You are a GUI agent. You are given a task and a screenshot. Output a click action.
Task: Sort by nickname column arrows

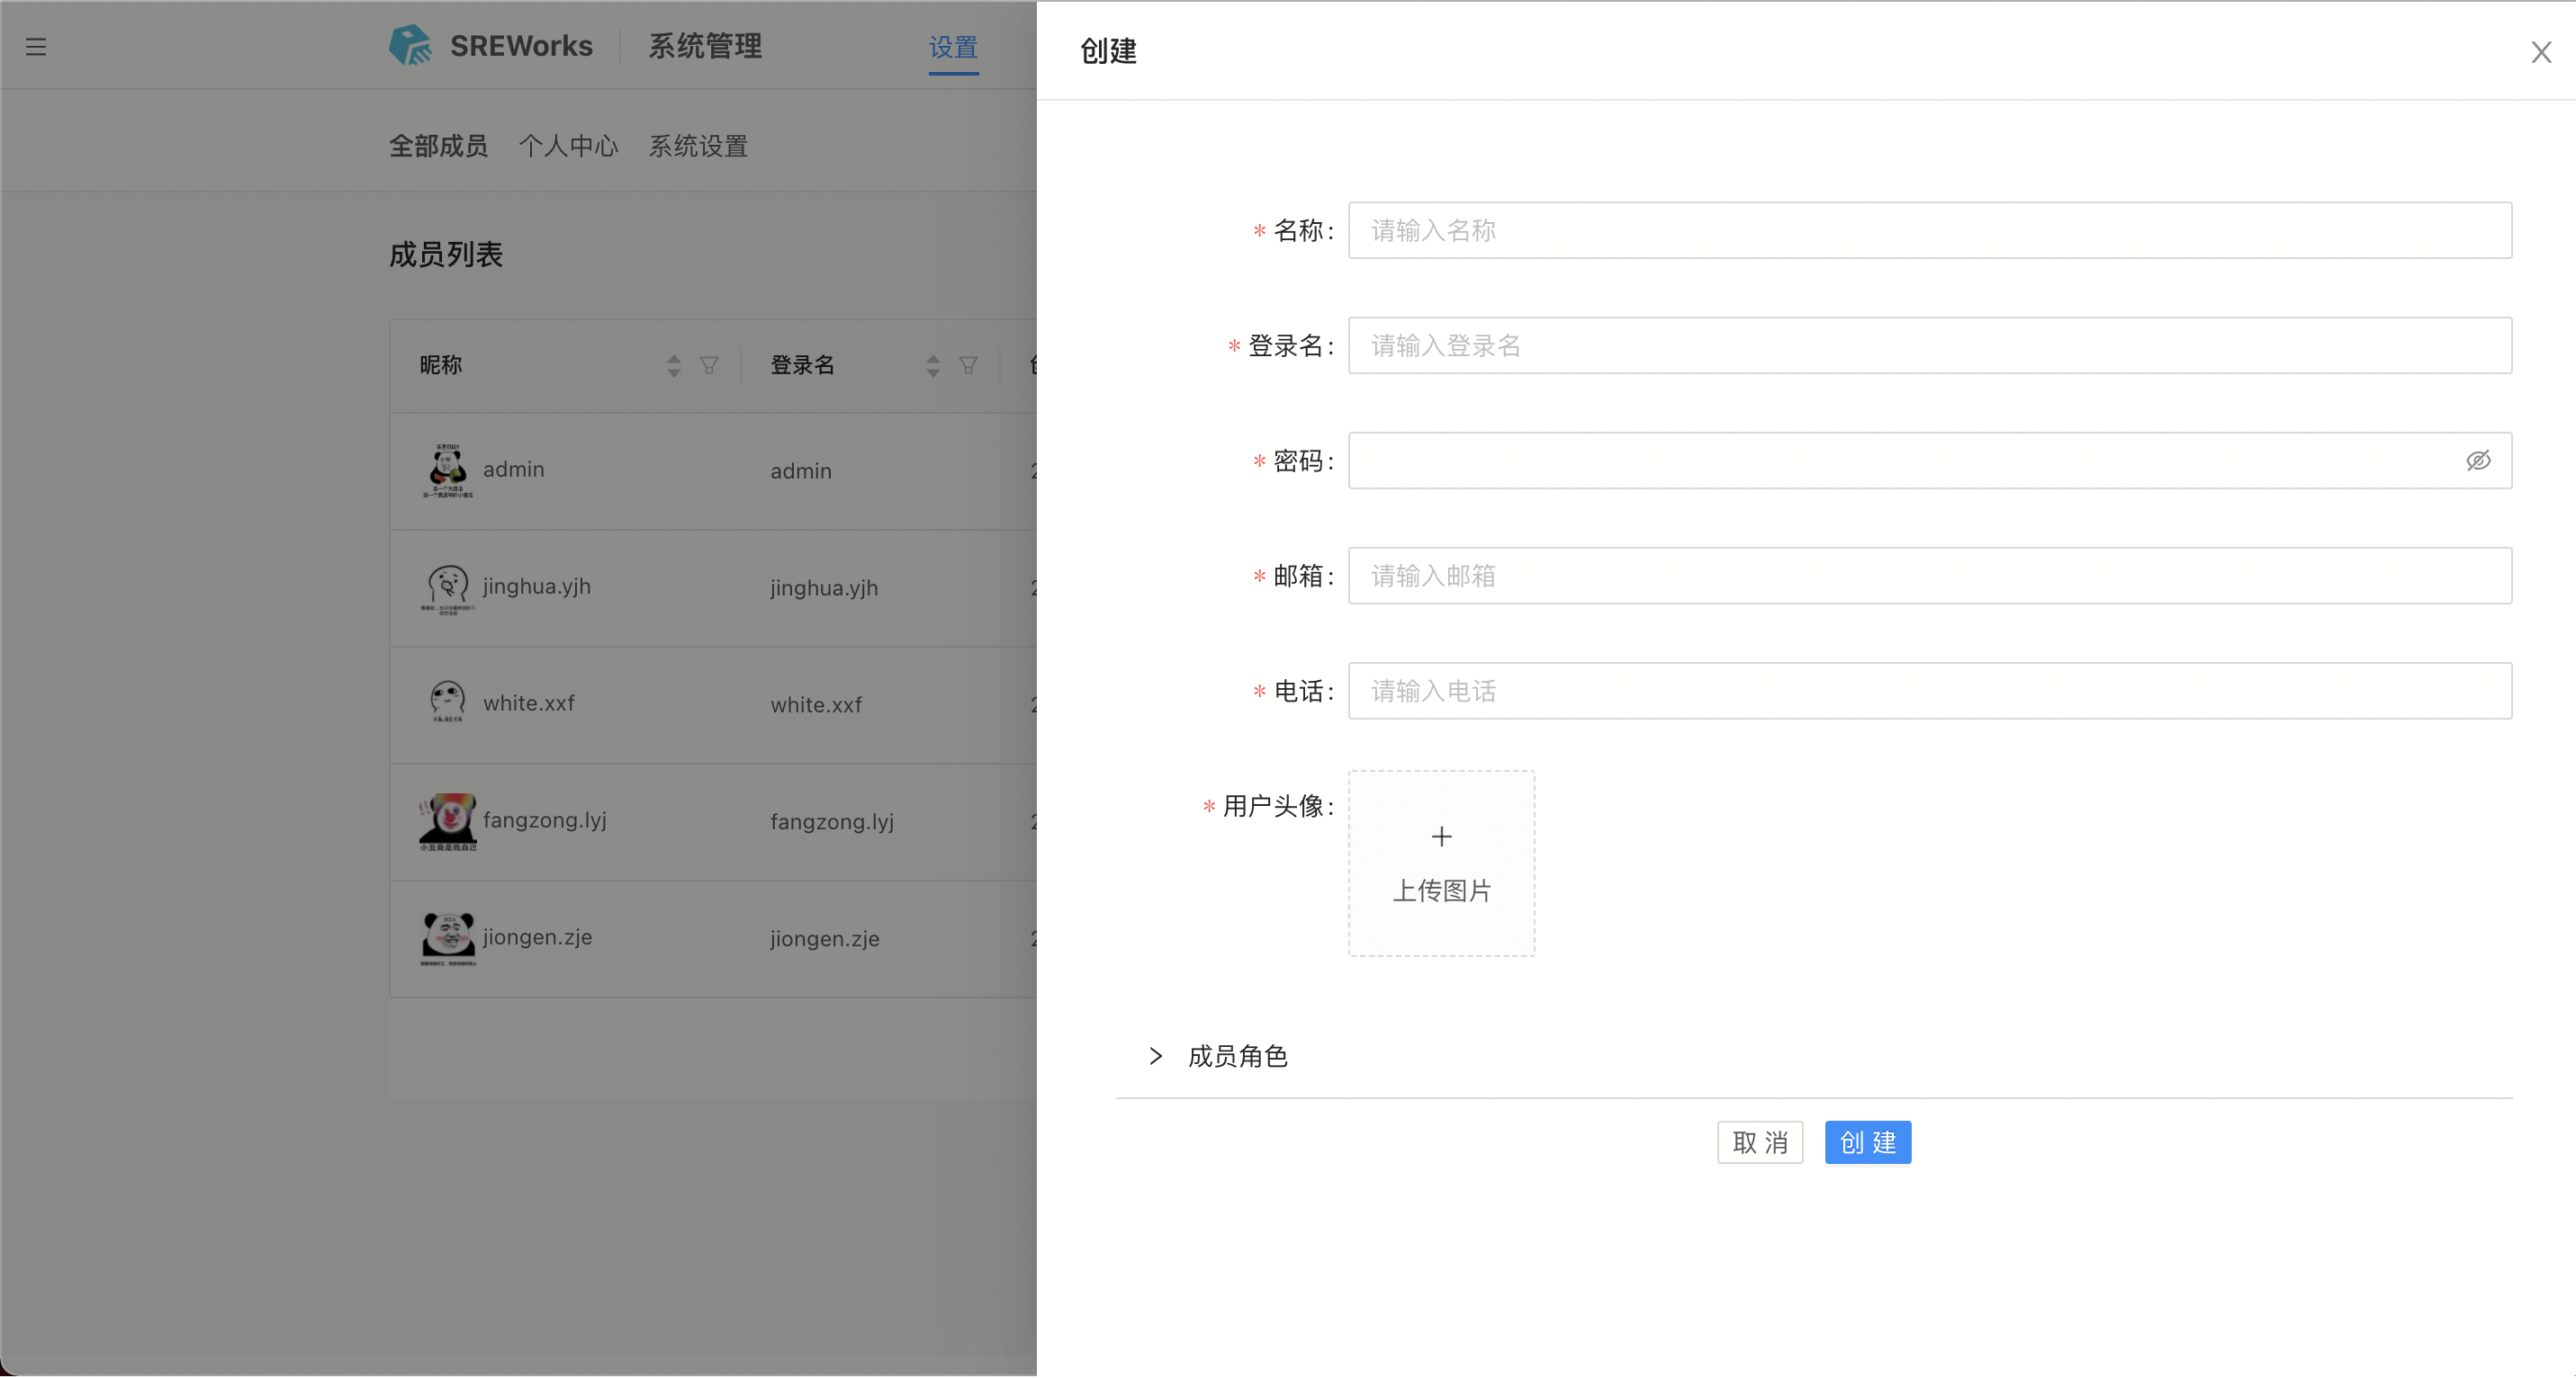[x=674, y=366]
